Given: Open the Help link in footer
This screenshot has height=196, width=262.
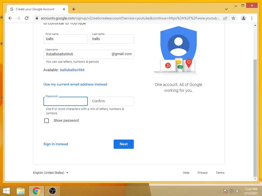Looking at the screenshot, I should pyautogui.click(x=186, y=173).
